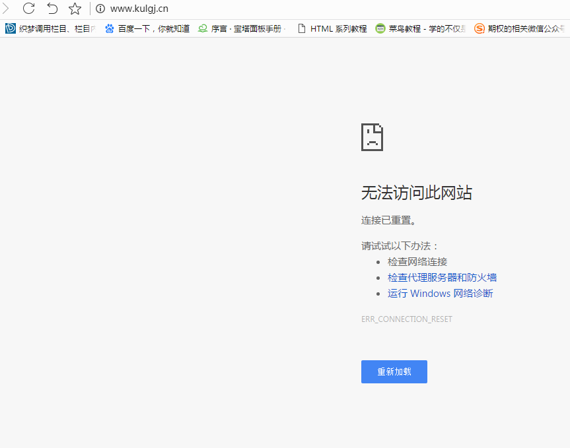Click the forward navigation arrow
The height and width of the screenshot is (448, 570).
7,9
